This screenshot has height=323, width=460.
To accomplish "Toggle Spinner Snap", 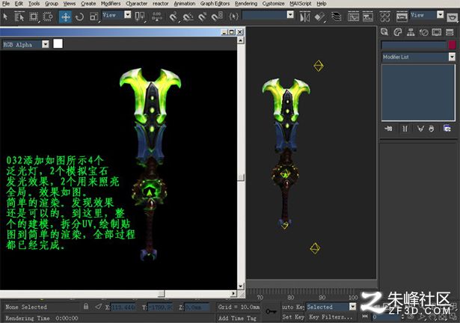I will [217, 16].
